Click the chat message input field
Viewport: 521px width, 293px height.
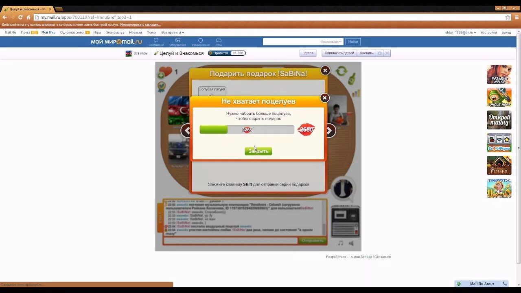coord(230,241)
